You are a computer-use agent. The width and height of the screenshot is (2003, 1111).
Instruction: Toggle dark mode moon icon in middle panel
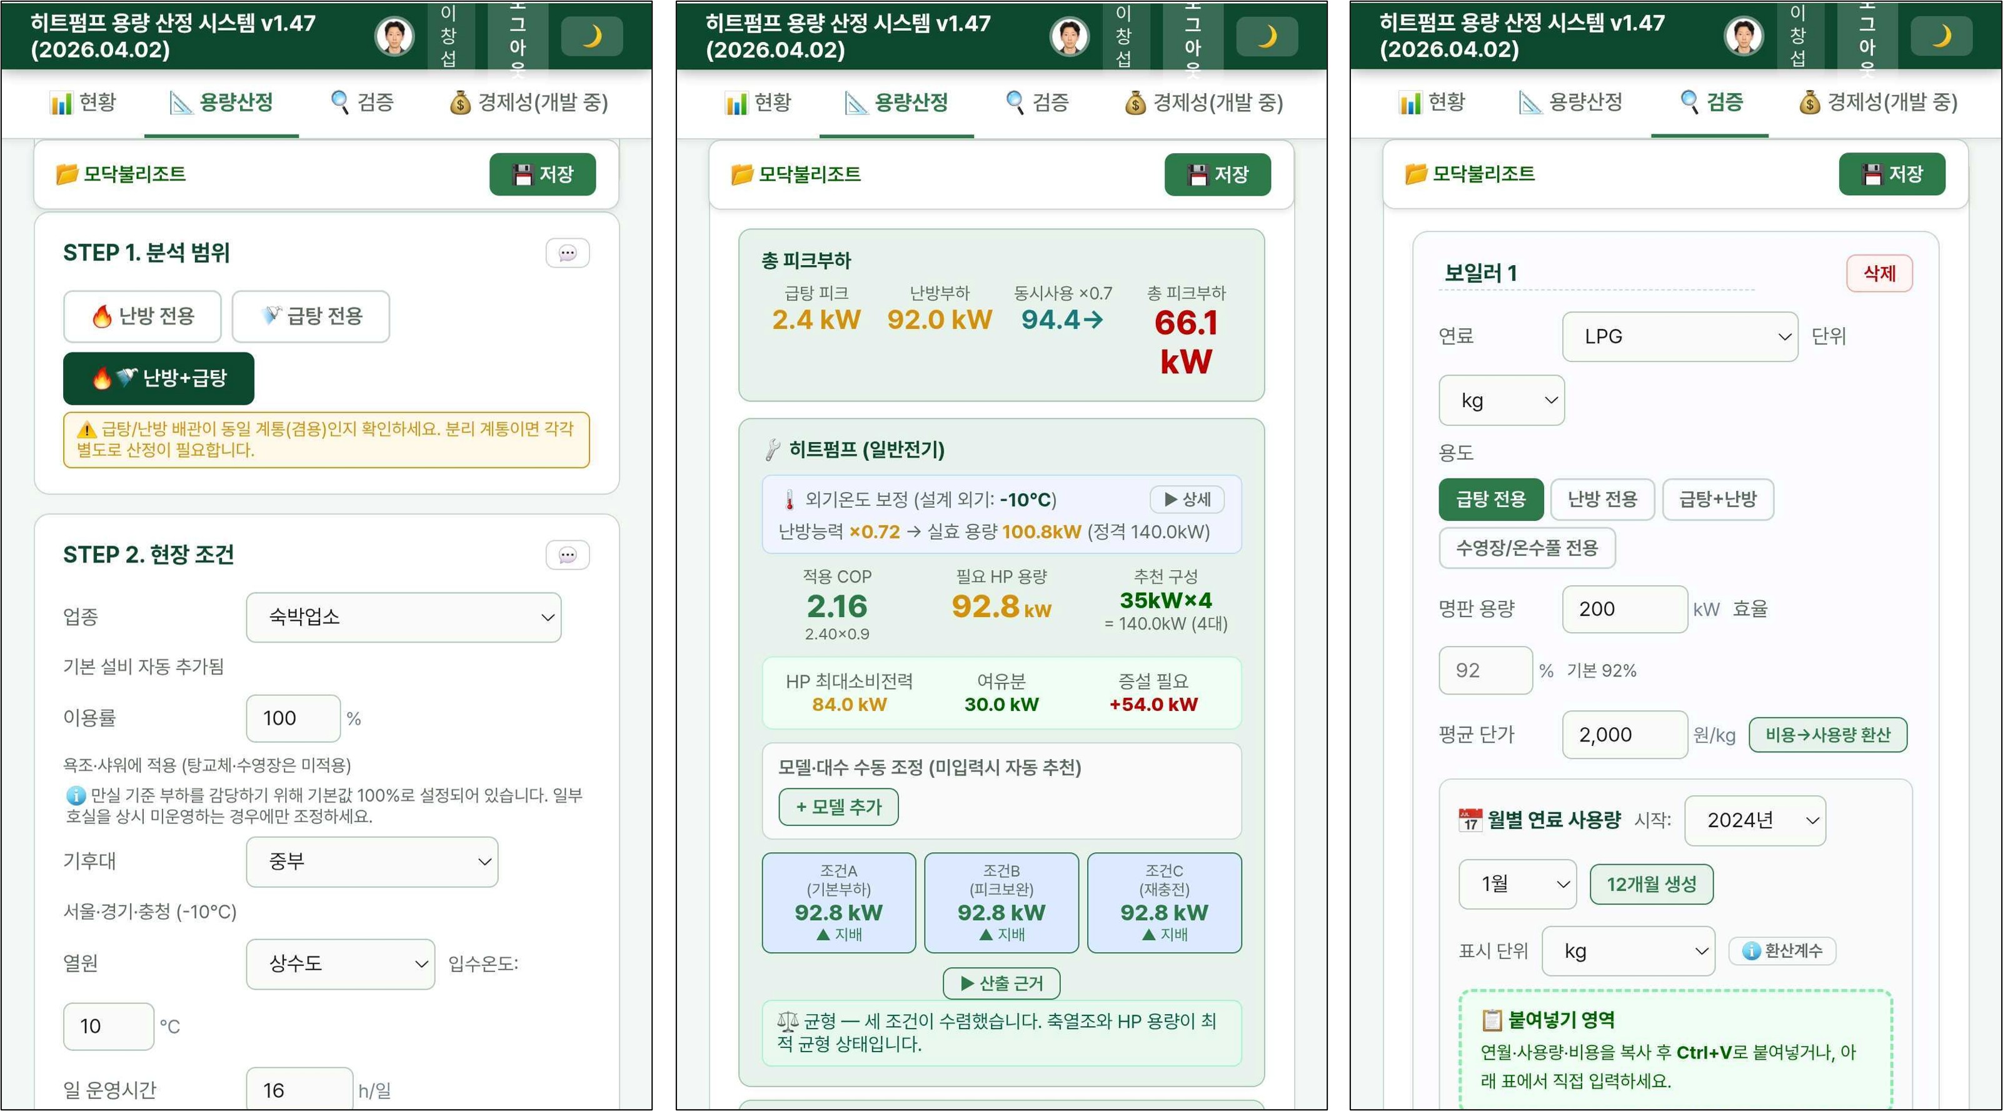pyautogui.click(x=1267, y=36)
